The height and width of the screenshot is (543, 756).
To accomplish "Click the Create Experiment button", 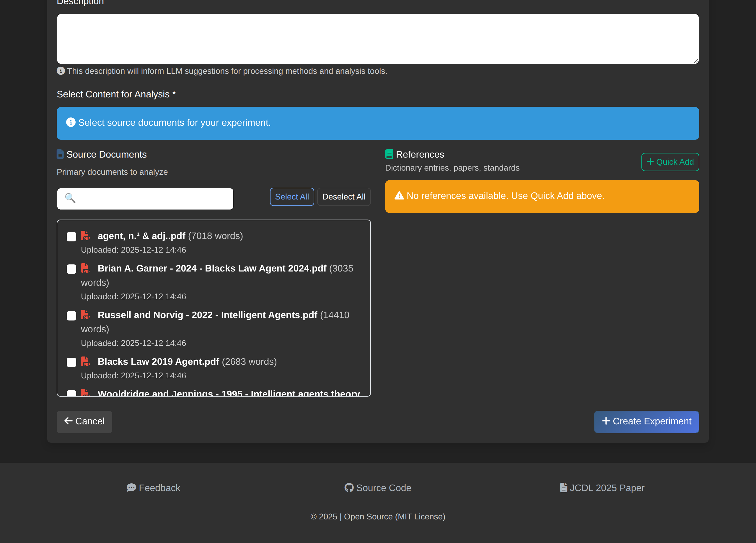I will coord(646,421).
